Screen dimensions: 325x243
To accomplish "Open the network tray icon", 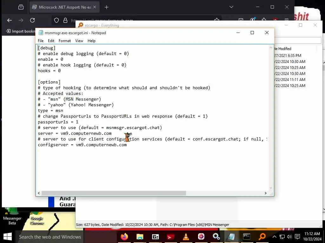I will click(x=282, y=237).
